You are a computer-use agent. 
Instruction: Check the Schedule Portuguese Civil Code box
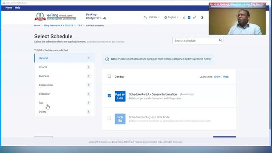point(109,118)
